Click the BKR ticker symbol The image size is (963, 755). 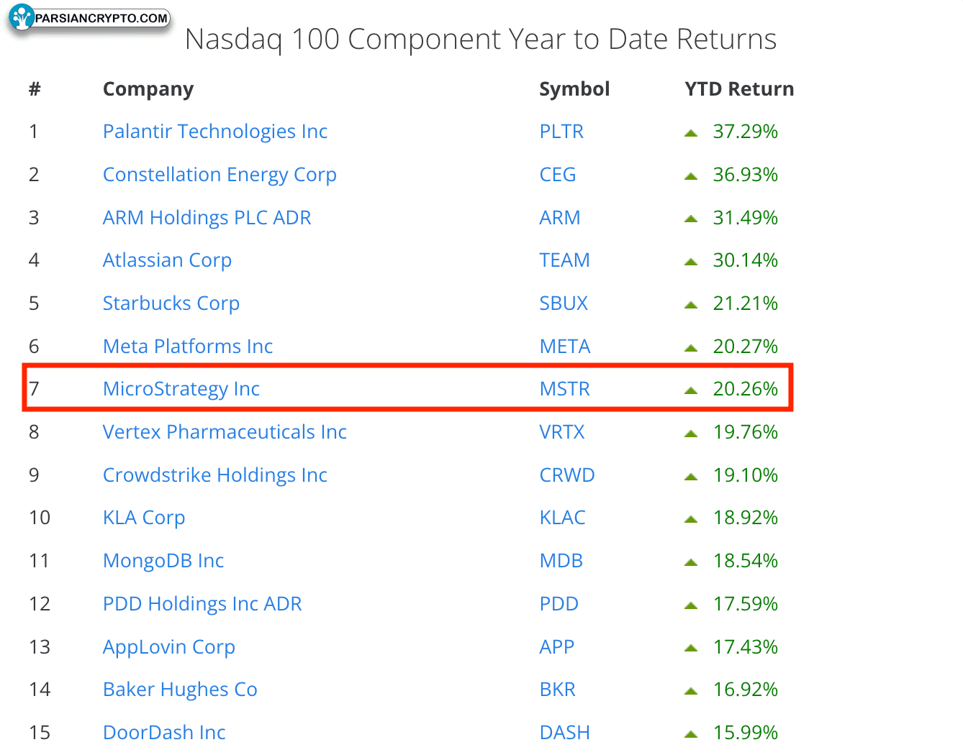[558, 690]
